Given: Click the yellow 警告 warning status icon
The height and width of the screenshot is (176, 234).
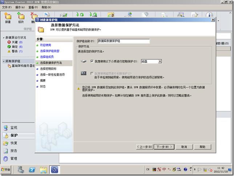Looking at the screenshot, I should [x=9, y=51].
